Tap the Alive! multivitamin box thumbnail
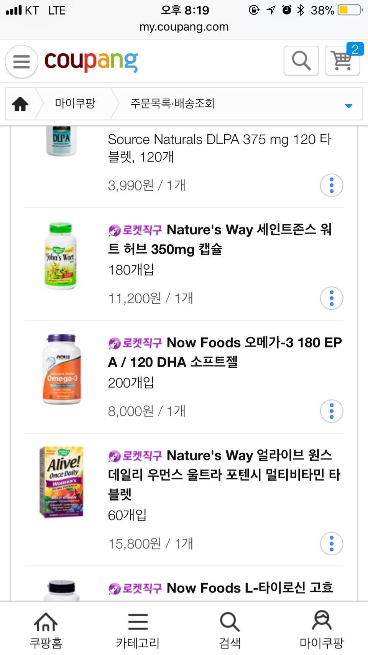The image size is (368, 655). [61, 482]
